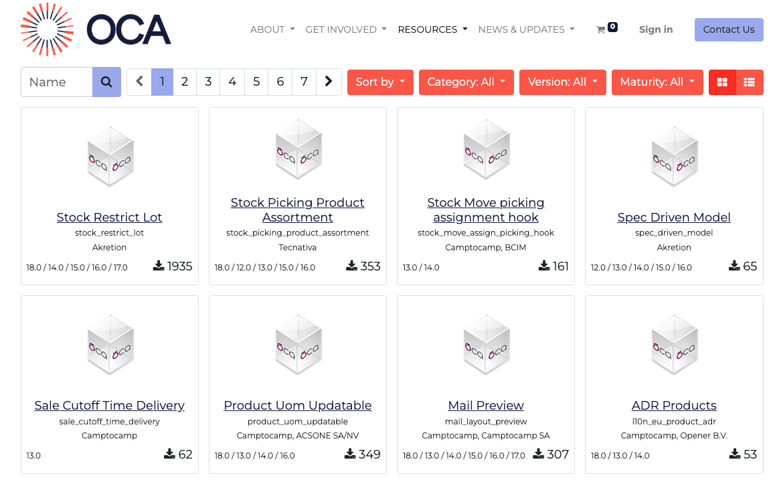Open Maturity: All filter dropdown
The height and width of the screenshot is (480, 783).
(657, 82)
